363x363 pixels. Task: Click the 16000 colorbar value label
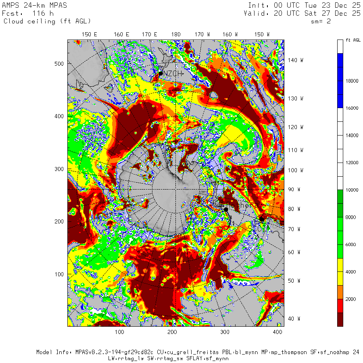pos(352,108)
